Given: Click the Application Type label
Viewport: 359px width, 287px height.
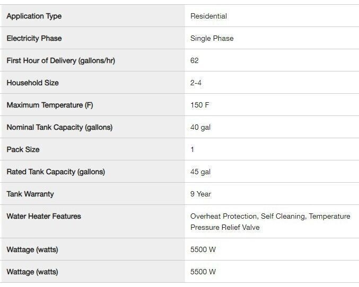Looking at the screenshot, I should click(x=34, y=16).
